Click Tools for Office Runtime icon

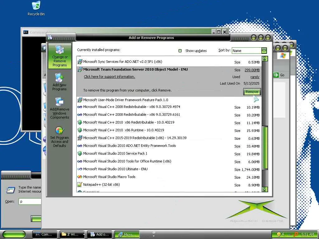coord(80,162)
